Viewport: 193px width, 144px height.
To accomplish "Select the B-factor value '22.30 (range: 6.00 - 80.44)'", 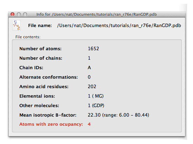I will [118, 115].
